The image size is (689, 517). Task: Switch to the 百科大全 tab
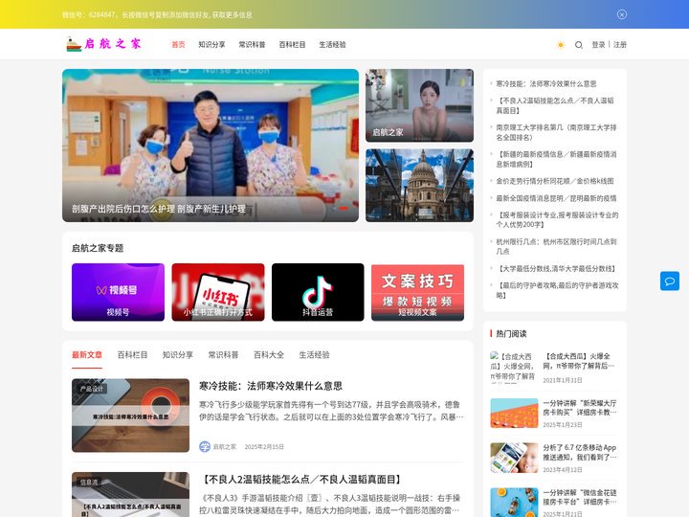[269, 355]
